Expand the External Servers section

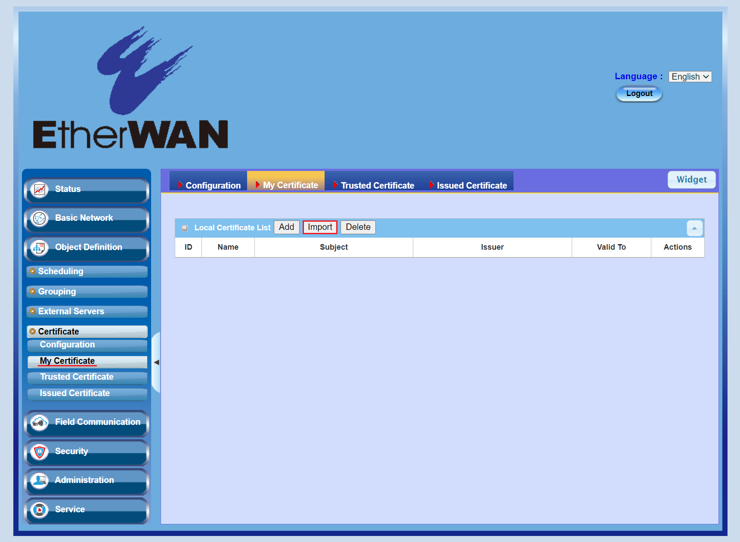coord(87,312)
